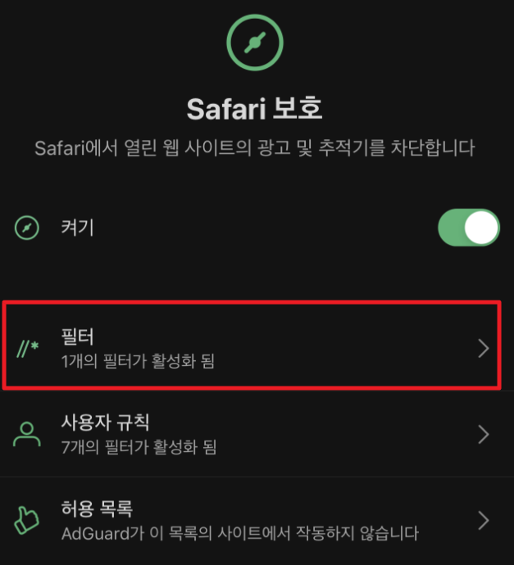Click the thumbs-up icon for 허용 목록
The height and width of the screenshot is (565, 514).
pos(27,520)
